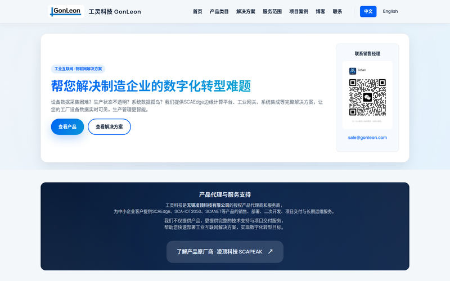Open the 博客 navigation link
This screenshot has height=281, width=450.
[x=320, y=11]
